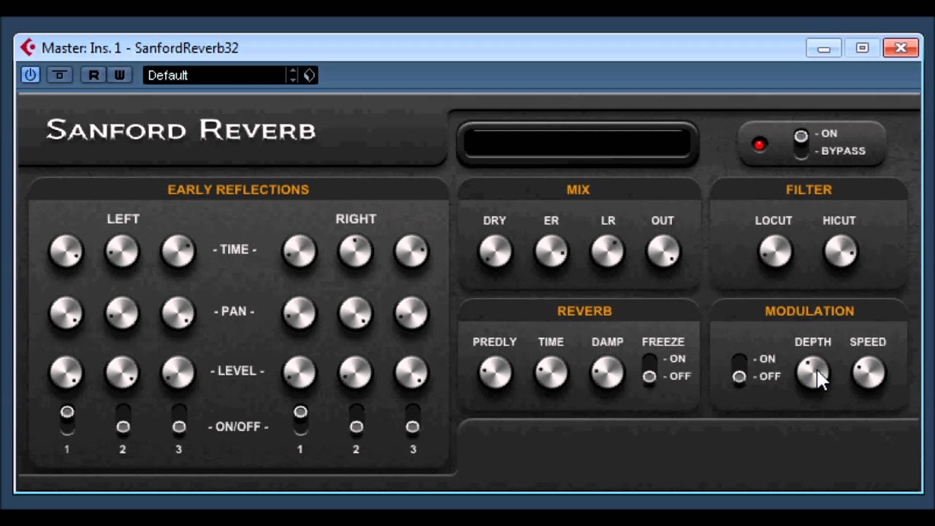Image resolution: width=935 pixels, height=526 pixels.
Task: Click Left reflection 1 TIME knob
Action: [66, 251]
